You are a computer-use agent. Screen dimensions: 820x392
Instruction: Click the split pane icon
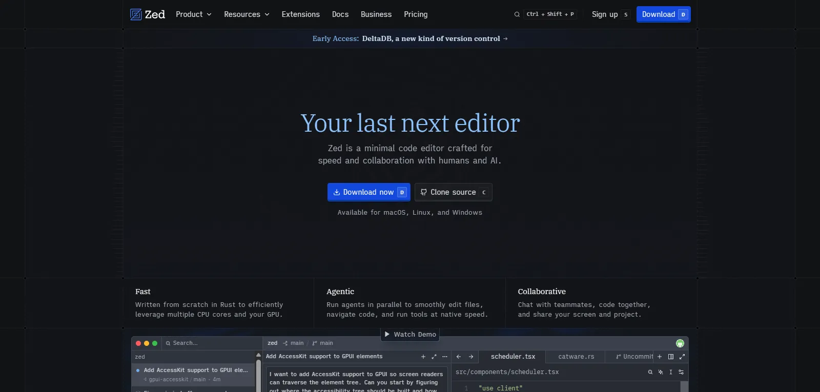671,357
